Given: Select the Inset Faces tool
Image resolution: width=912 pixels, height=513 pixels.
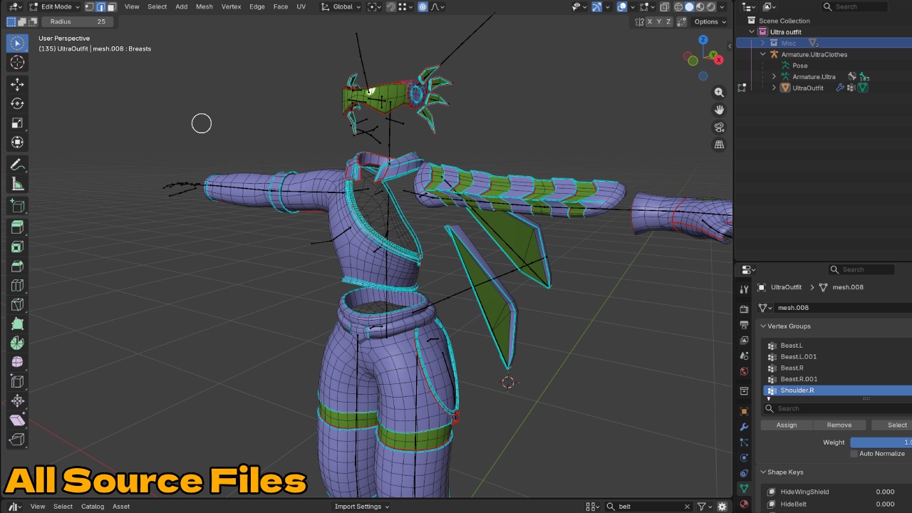Looking at the screenshot, I should tap(17, 247).
